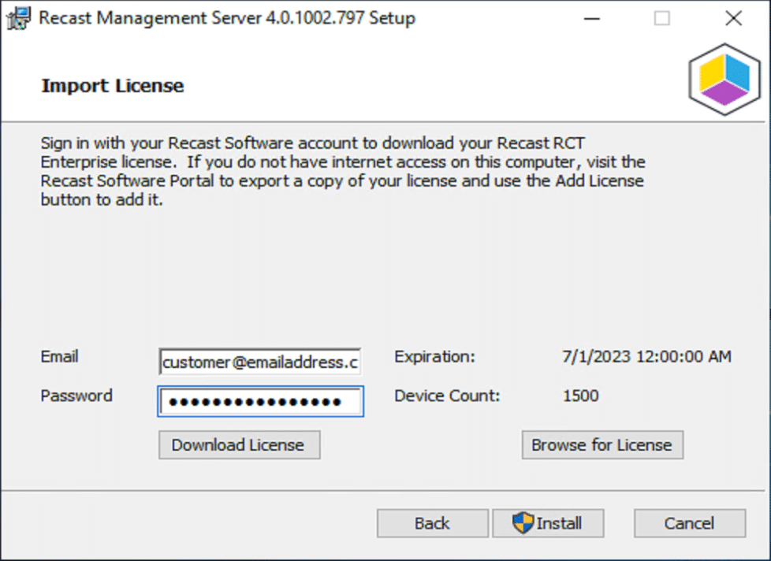Go Back to the previous setup step

[433, 523]
